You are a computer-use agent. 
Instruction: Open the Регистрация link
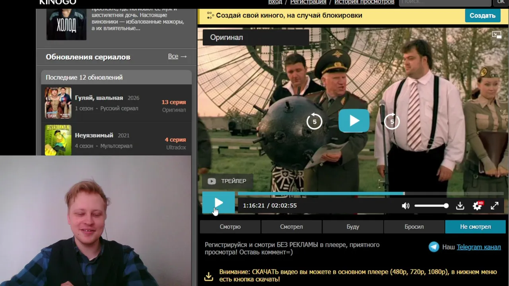[x=308, y=2]
